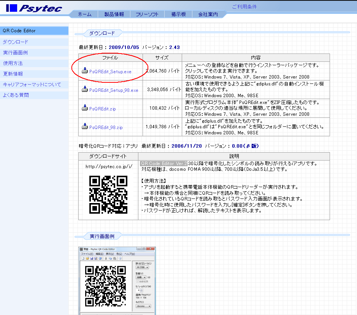The height and width of the screenshot is (315, 357).
Task: Click the http://psytec.co.jp/i/ address text
Action: coord(109,167)
